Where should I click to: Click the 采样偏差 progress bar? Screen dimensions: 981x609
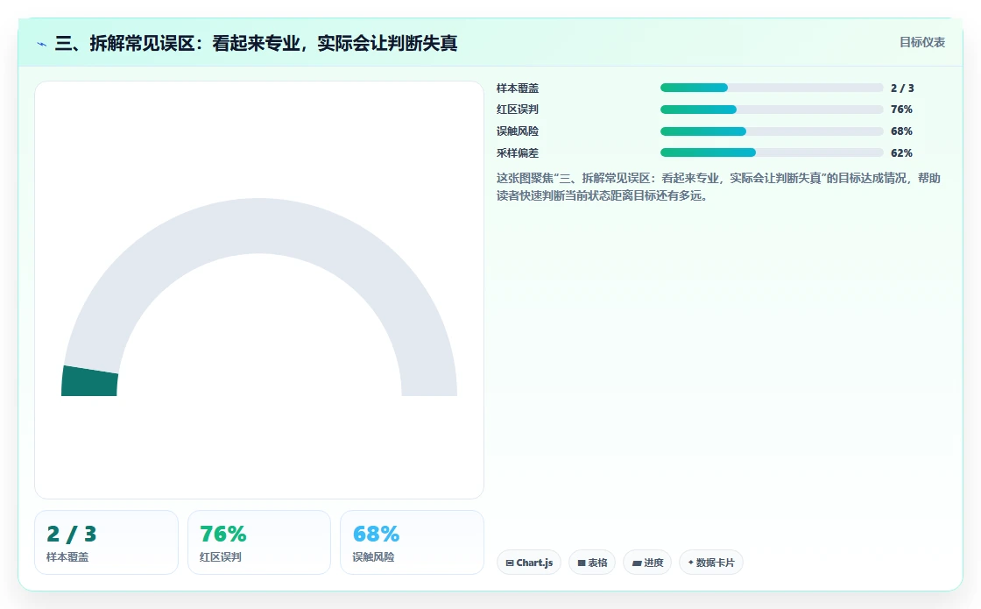click(772, 152)
